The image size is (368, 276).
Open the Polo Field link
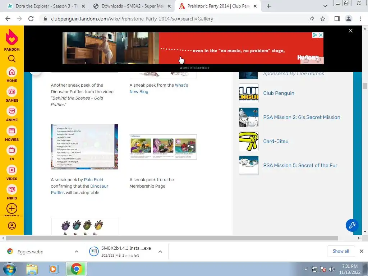click(x=93, y=180)
